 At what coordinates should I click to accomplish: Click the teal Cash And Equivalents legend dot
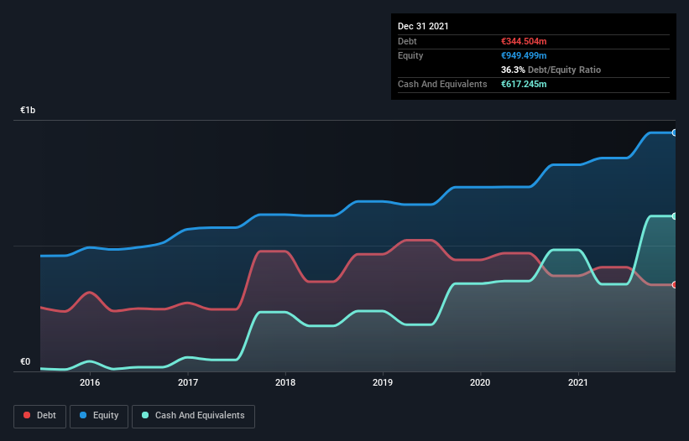145,415
